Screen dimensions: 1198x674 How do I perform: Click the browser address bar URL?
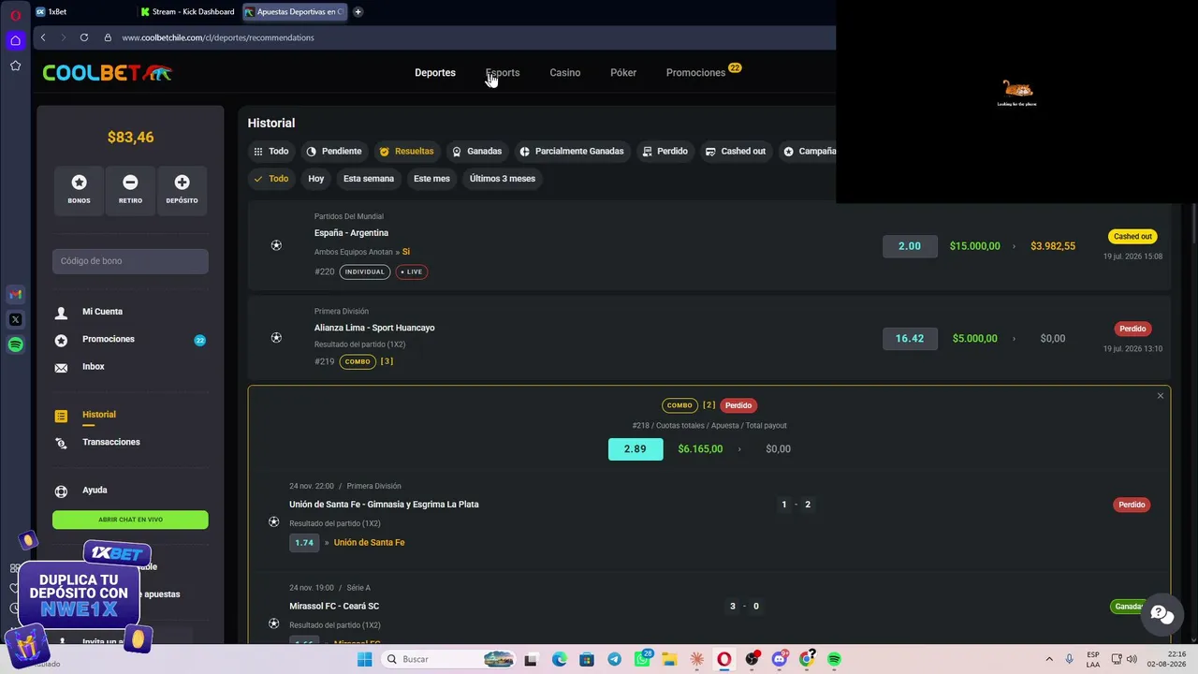[218, 37]
